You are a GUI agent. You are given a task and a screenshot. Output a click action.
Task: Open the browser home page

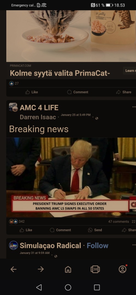(68, 269)
